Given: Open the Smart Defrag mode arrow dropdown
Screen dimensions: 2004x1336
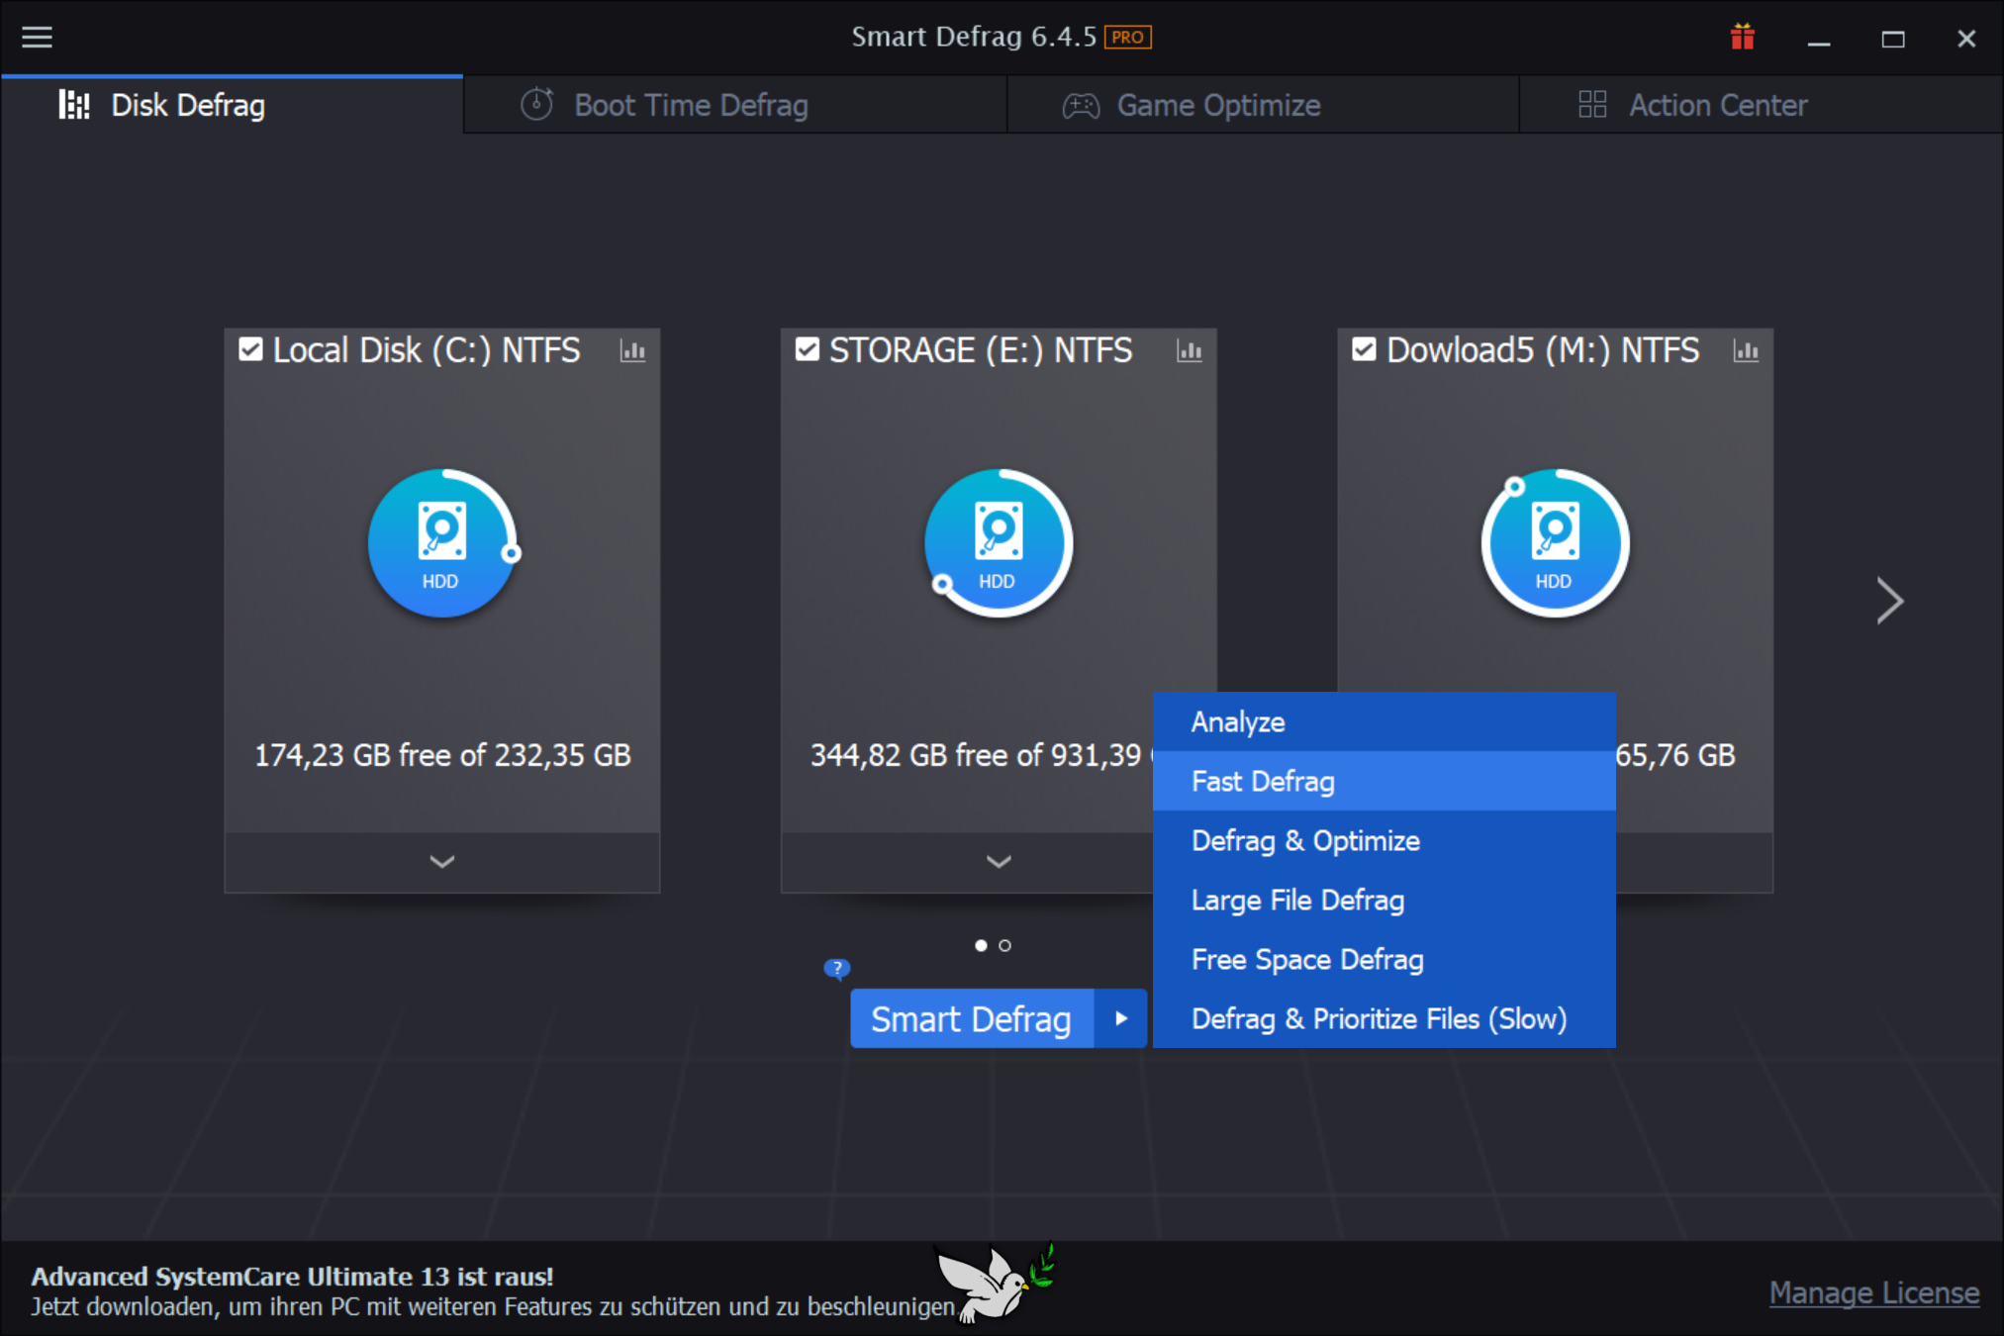Looking at the screenshot, I should pos(1120,1018).
